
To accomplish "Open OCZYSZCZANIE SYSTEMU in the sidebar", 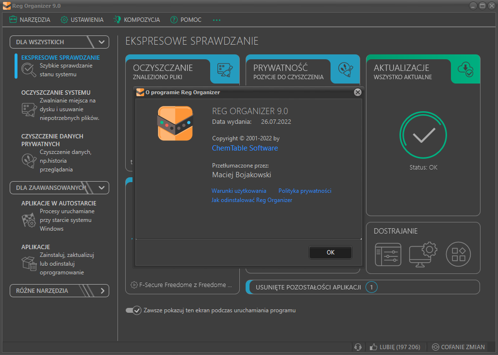I will pos(56,92).
